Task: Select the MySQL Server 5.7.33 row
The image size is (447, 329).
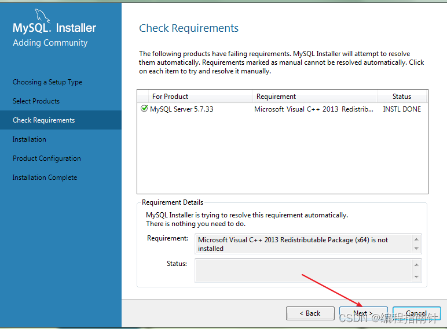Action: (282, 109)
